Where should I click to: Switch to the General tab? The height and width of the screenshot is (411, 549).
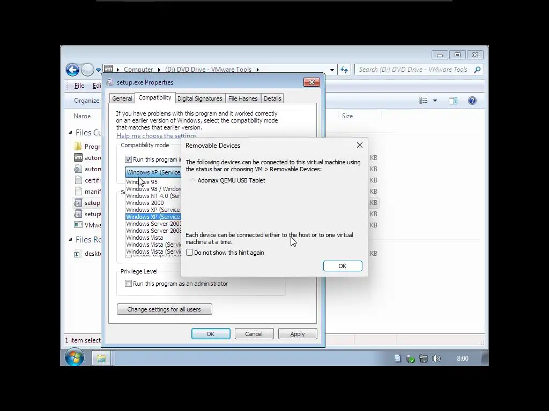(x=122, y=98)
